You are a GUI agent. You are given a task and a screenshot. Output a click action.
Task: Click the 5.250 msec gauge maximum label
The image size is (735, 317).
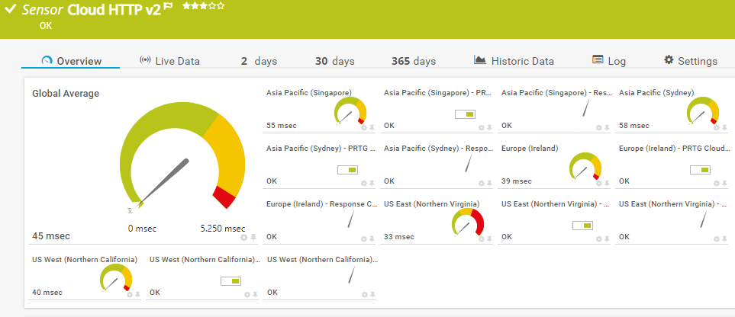tap(223, 229)
